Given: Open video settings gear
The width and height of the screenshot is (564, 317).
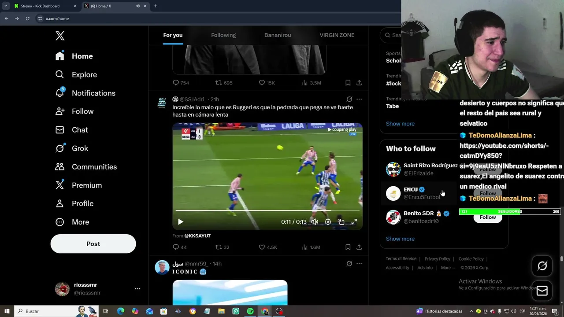Looking at the screenshot, I should (328, 222).
